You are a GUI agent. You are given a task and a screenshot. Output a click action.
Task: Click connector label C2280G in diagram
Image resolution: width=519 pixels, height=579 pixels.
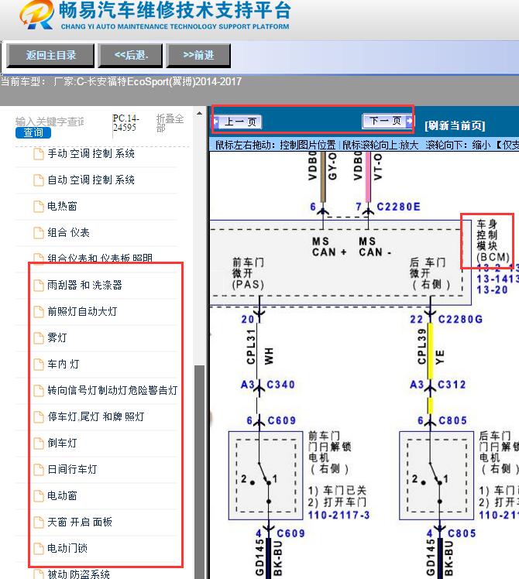pos(460,319)
